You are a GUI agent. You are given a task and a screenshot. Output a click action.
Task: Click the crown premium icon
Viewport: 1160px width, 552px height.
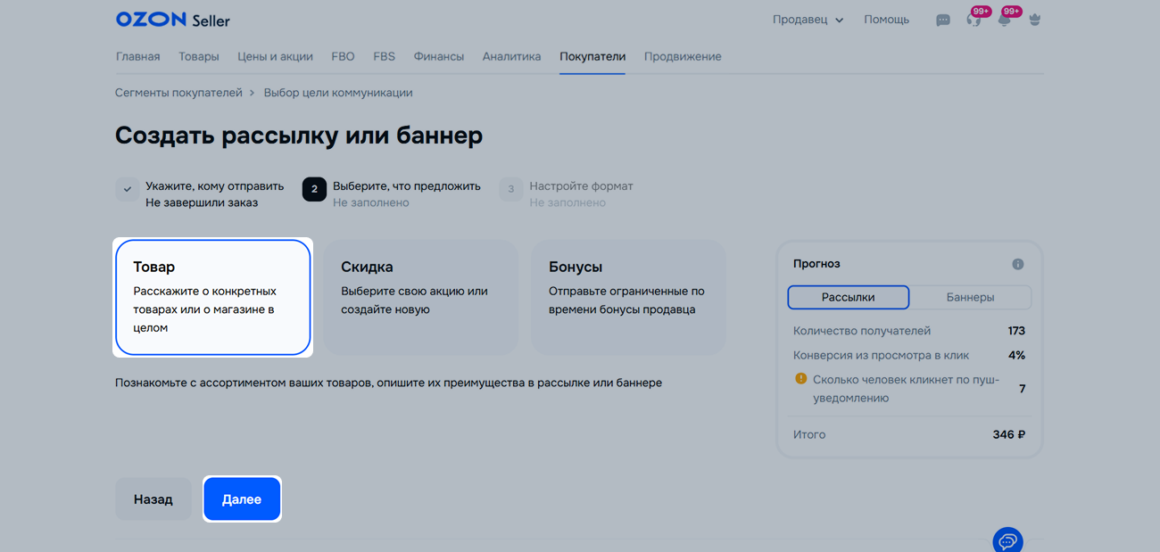1034,20
